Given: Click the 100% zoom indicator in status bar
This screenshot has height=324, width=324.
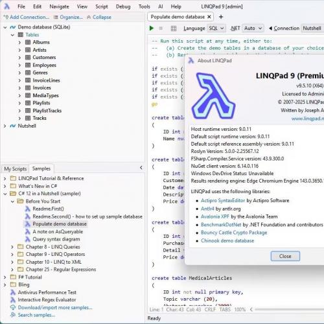Looking at the screenshot, I should tap(240, 310).
